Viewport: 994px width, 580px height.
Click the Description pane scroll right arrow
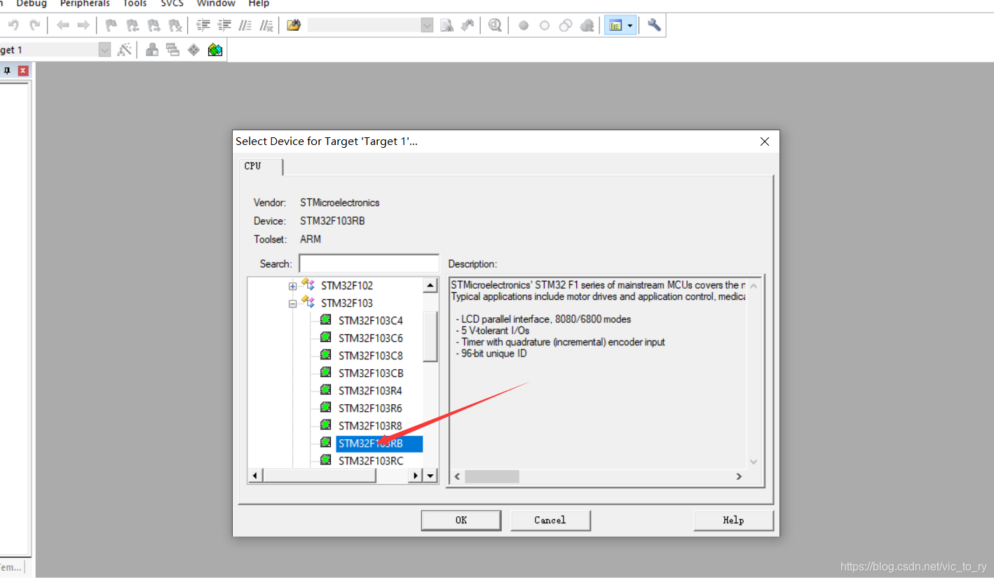[739, 476]
